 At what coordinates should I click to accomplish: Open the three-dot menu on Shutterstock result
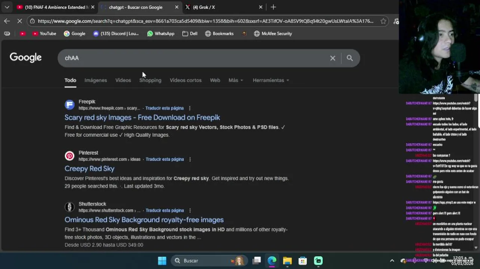[x=190, y=211]
